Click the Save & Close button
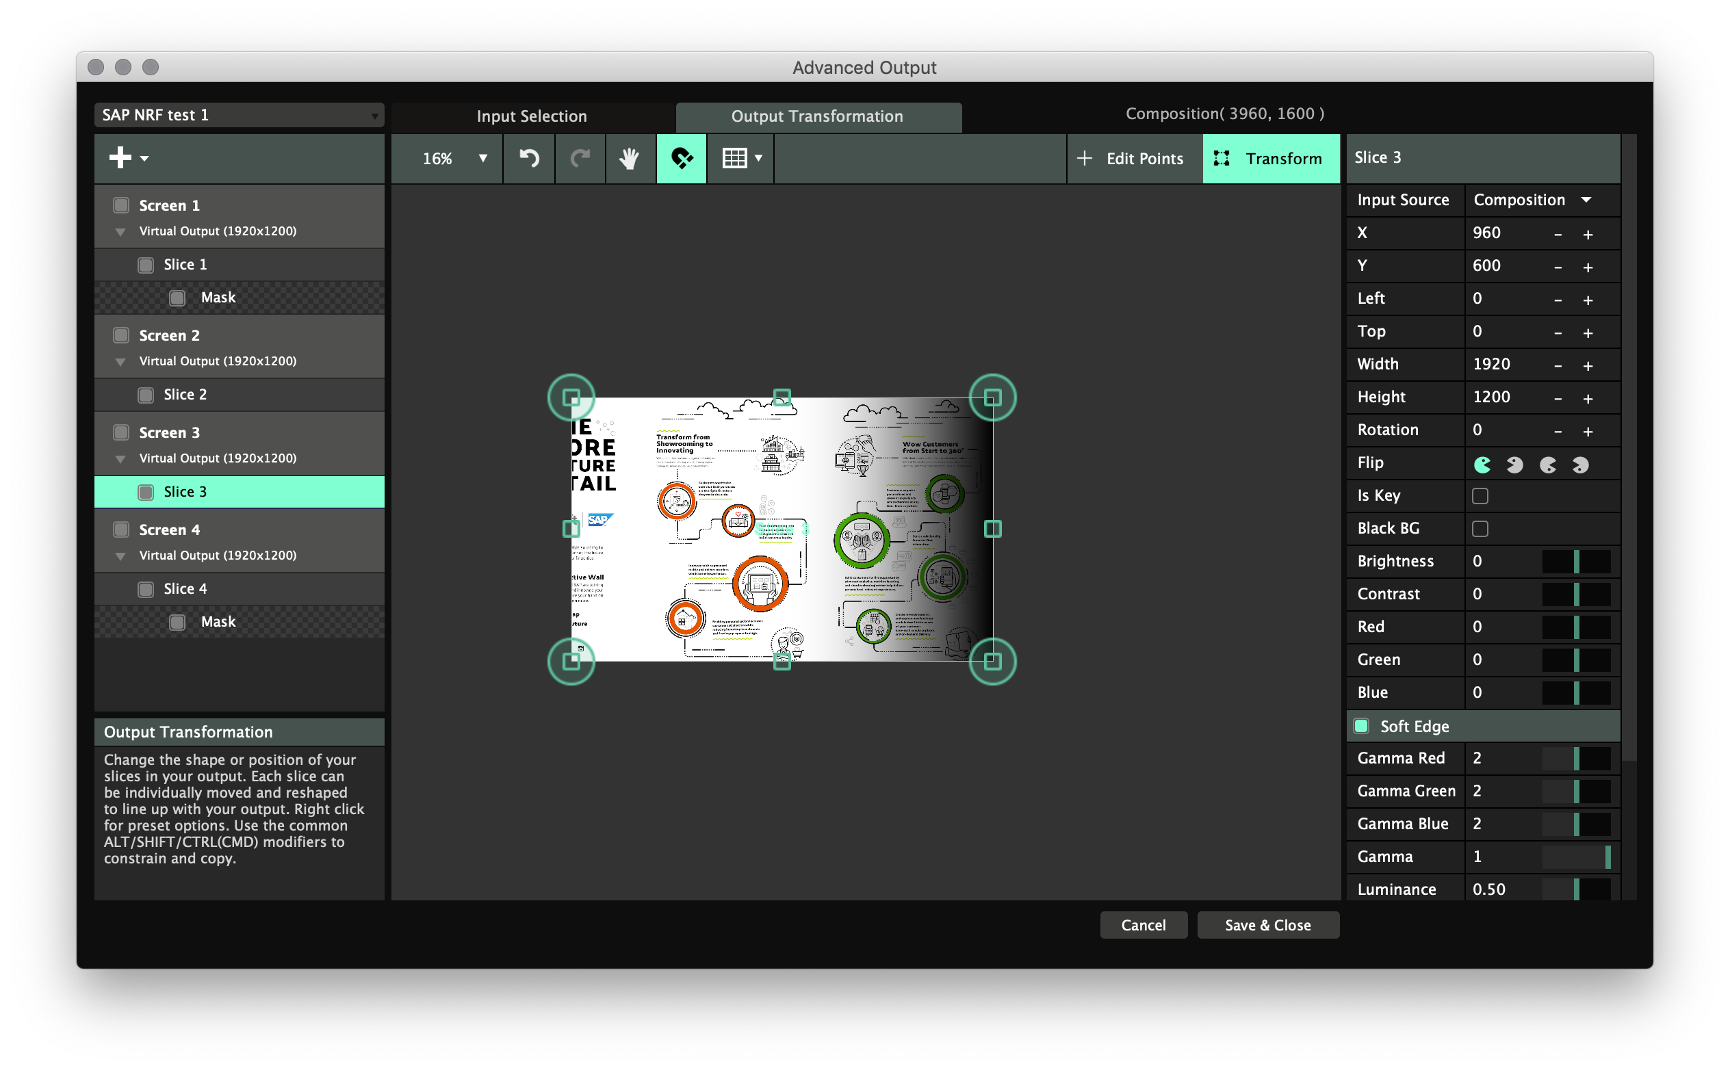This screenshot has height=1070, width=1730. click(1267, 925)
